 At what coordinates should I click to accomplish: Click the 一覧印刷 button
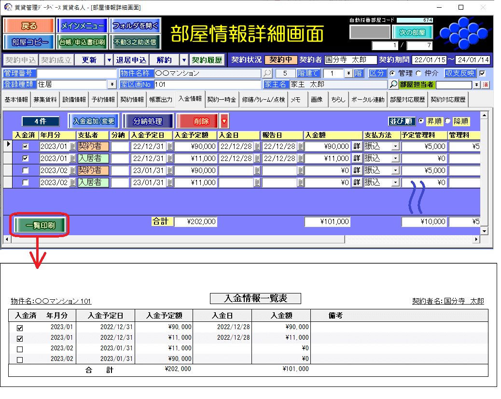[40, 225]
